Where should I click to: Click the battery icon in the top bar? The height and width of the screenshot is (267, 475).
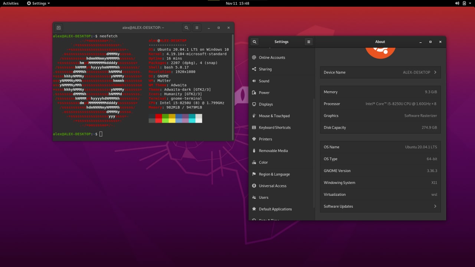pos(465,3)
